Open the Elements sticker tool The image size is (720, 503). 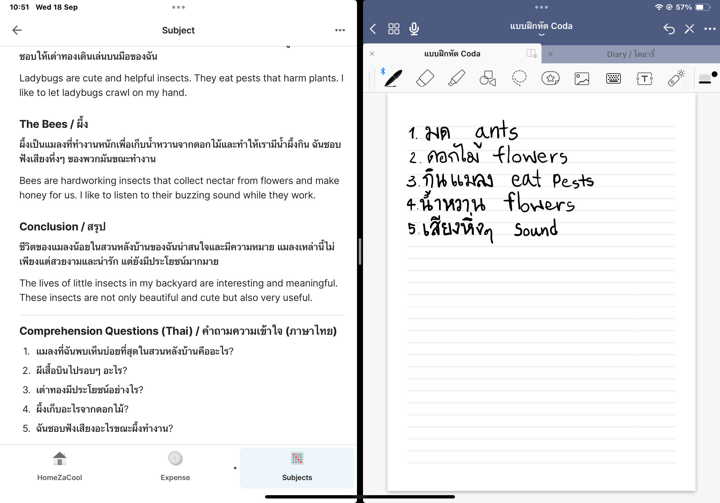[x=550, y=78]
